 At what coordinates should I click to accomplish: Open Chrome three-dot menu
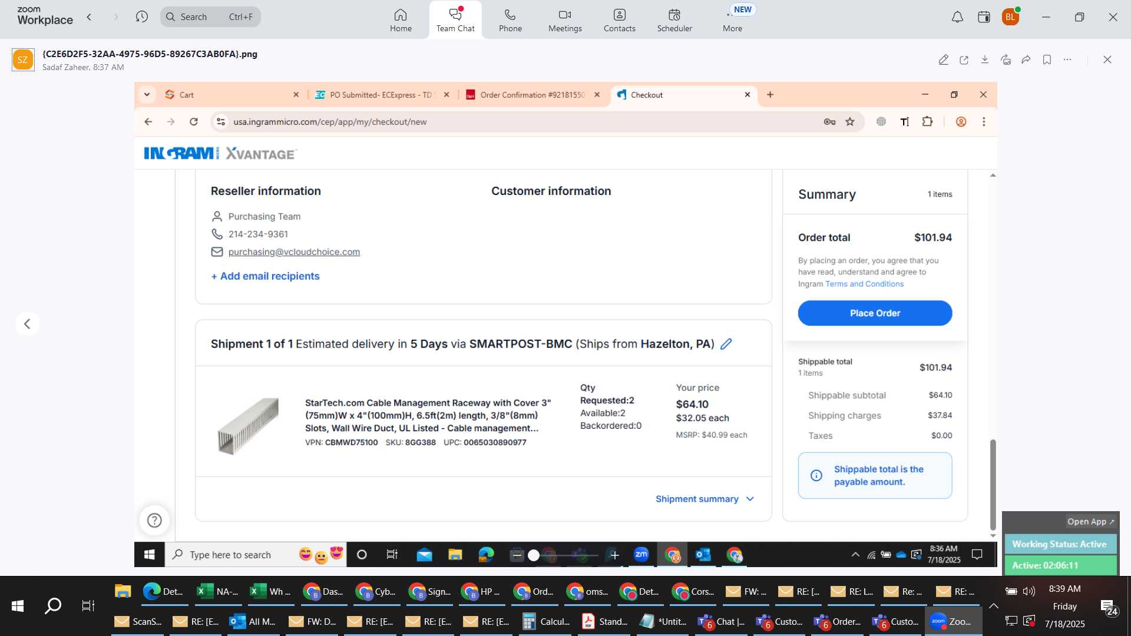click(983, 122)
